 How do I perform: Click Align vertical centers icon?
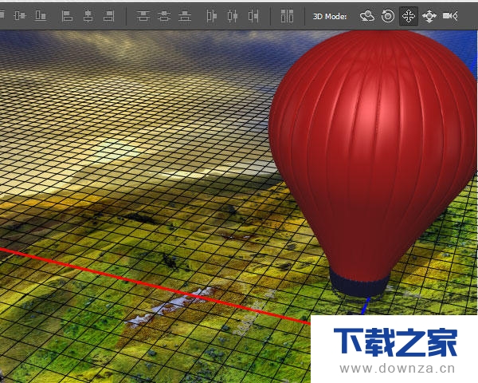click(20, 16)
